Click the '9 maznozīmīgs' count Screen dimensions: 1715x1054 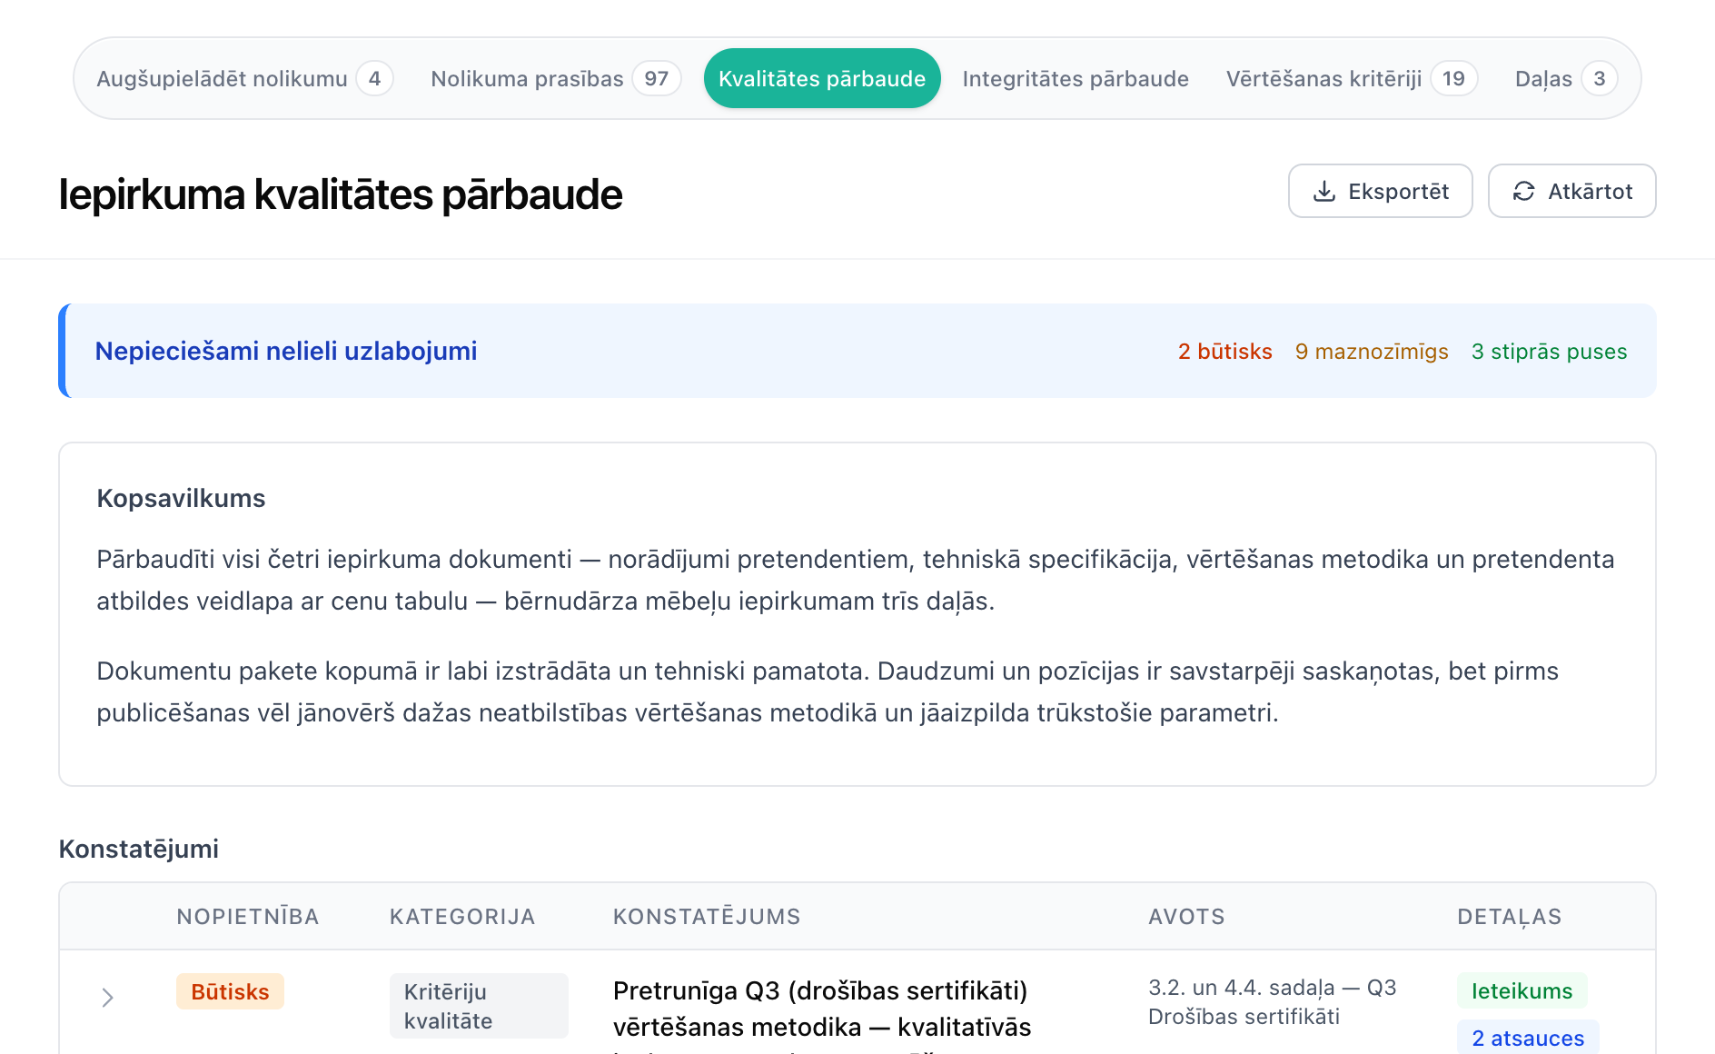coord(1372,352)
